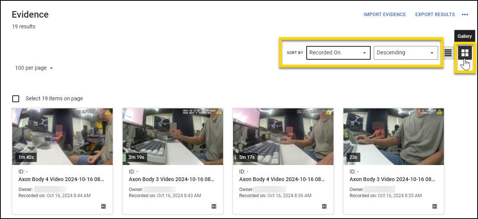The width and height of the screenshot is (478, 219).
Task: Click video type icon on 1m 40s card
Action: (103, 206)
